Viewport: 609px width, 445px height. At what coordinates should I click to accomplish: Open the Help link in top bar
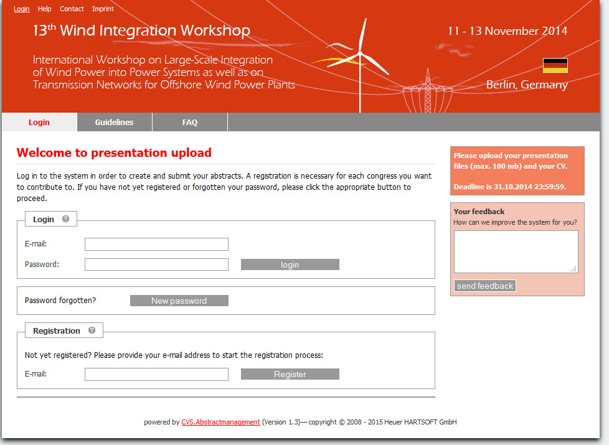click(x=44, y=9)
